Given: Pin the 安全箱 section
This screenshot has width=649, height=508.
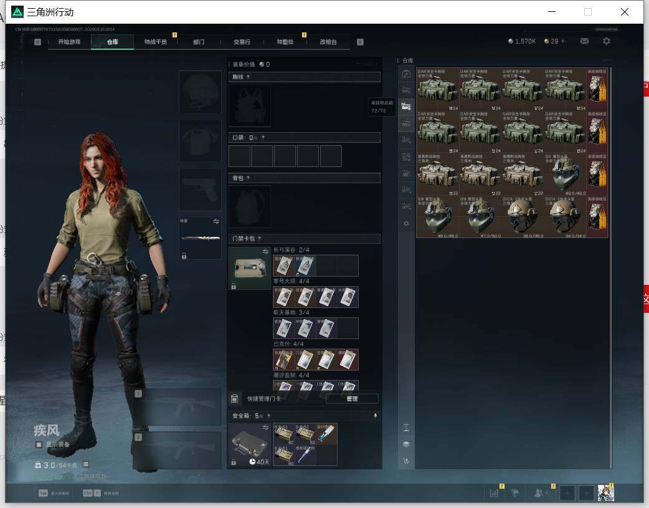Looking at the screenshot, I should (376, 416).
